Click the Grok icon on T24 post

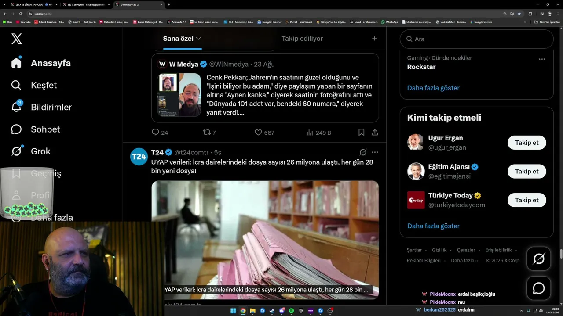pos(363,152)
